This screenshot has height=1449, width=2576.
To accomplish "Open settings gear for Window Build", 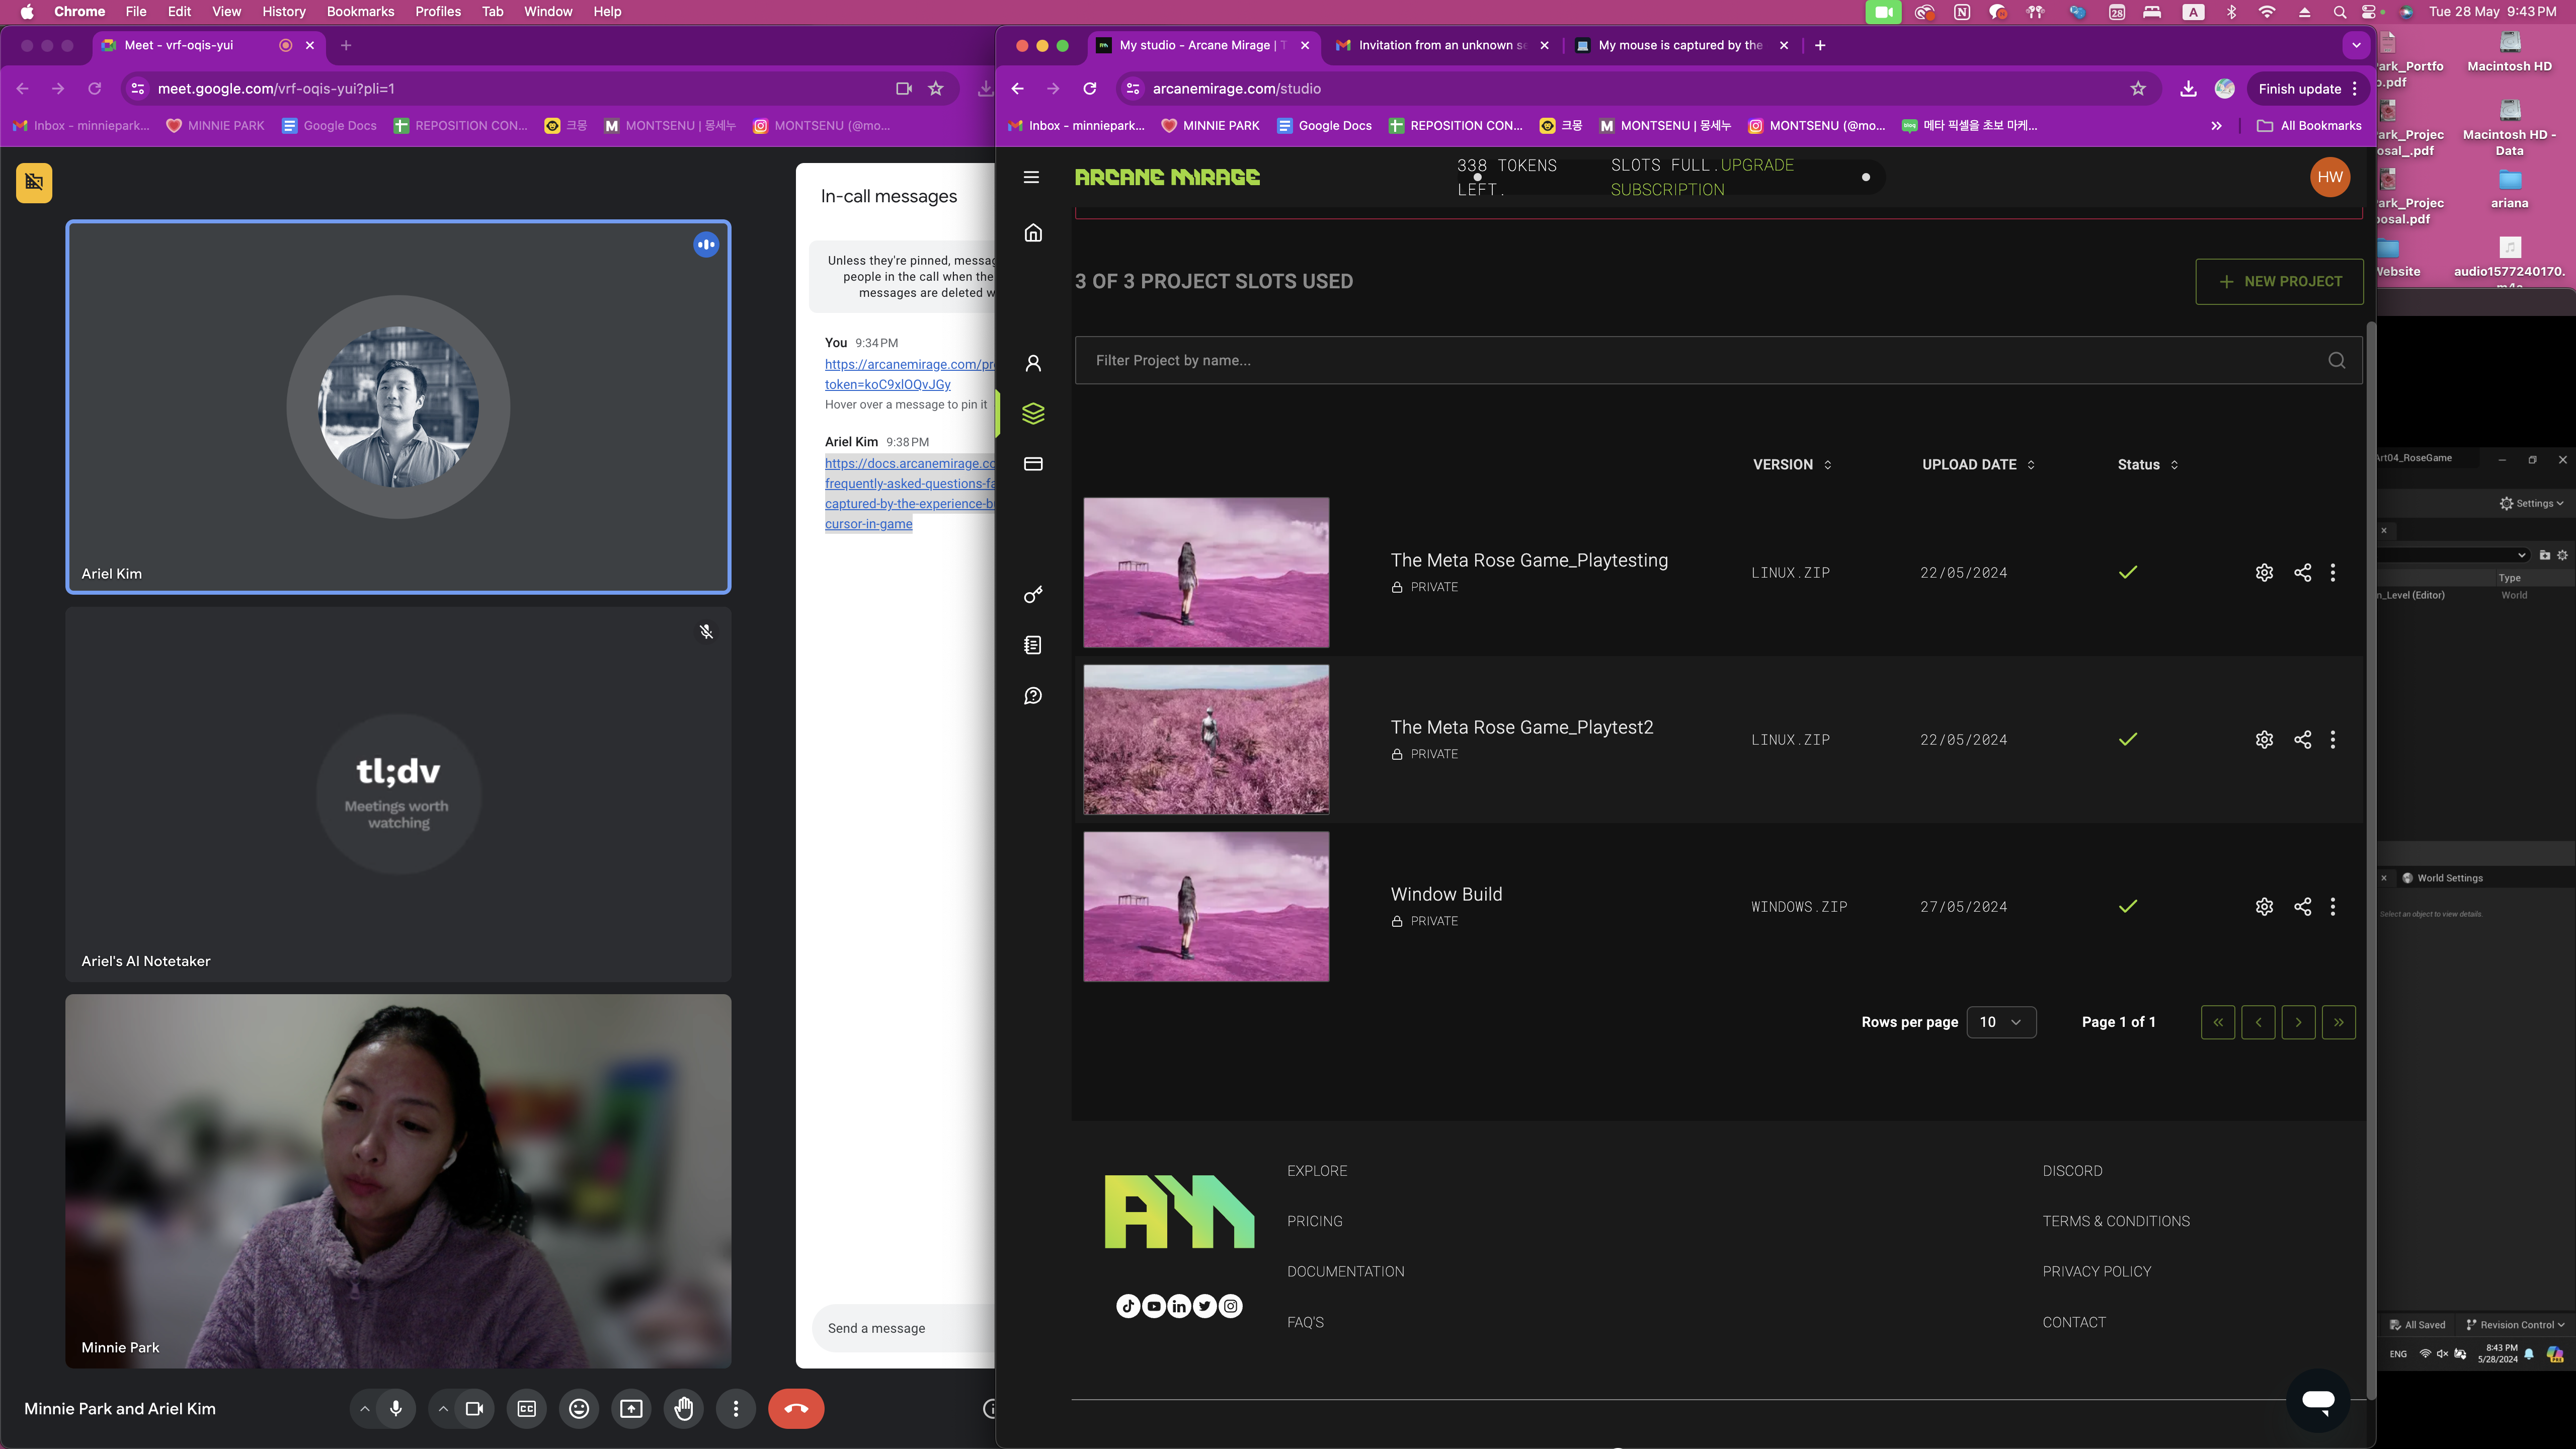I will (x=2264, y=906).
